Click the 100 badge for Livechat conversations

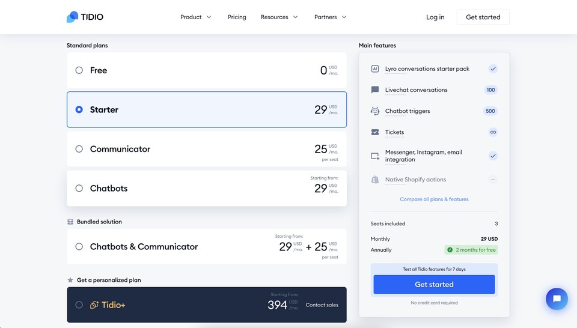(x=491, y=90)
